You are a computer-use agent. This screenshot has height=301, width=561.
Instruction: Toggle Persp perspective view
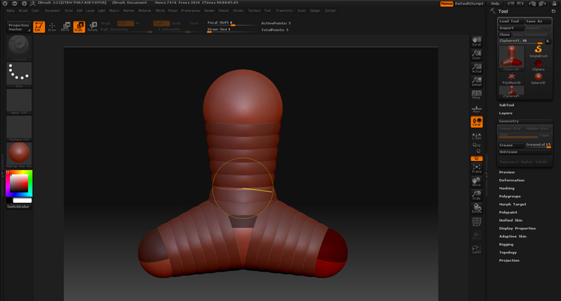pyautogui.click(x=477, y=94)
